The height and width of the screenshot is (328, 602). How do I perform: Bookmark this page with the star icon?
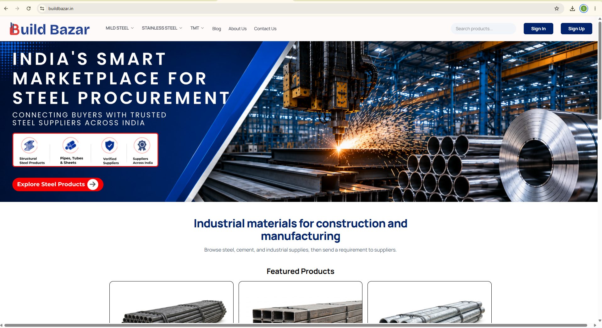tap(557, 8)
